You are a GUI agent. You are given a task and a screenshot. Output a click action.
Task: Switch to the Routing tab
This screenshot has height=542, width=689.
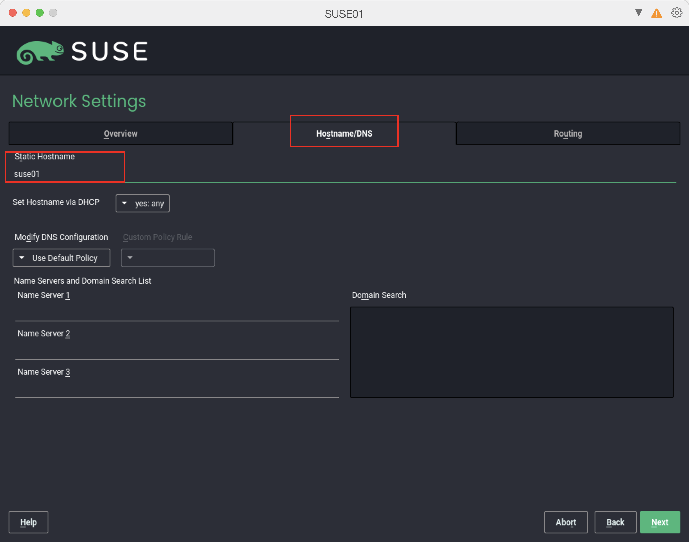(x=568, y=133)
